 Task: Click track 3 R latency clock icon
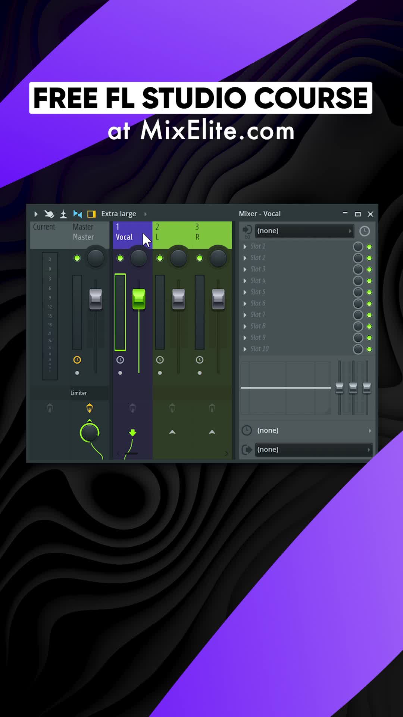(200, 360)
